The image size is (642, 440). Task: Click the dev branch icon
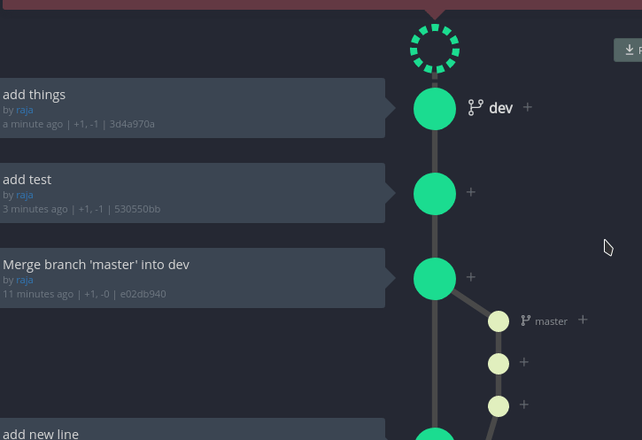tap(476, 108)
